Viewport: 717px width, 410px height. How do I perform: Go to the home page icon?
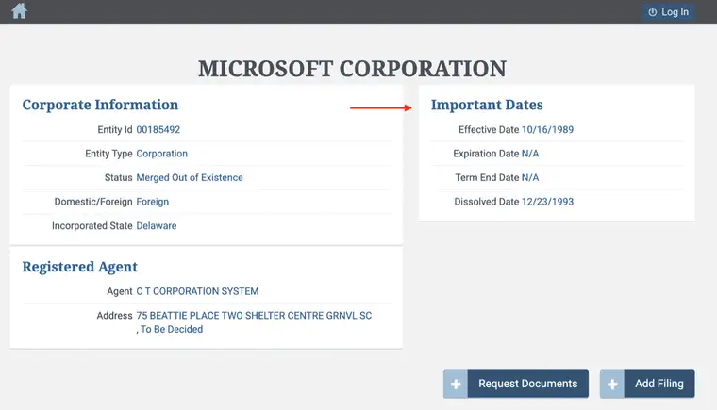click(19, 11)
